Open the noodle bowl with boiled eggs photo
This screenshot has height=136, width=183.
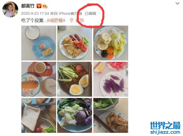(x=75, y=79)
